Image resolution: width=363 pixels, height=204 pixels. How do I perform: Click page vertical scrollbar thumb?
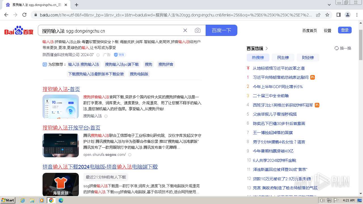click(x=361, y=44)
